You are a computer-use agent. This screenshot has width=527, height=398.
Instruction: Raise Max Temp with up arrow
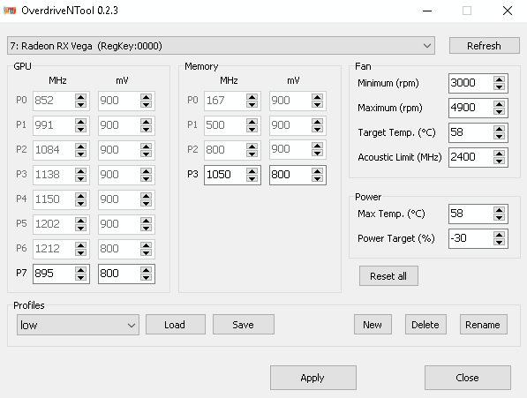[x=499, y=210]
